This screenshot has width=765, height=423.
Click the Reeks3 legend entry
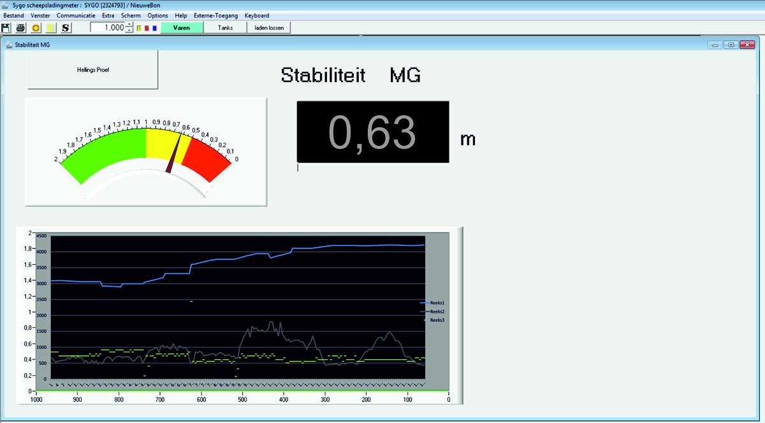434,320
